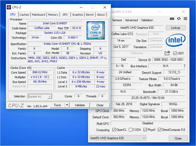Switch to the Mainboard tab
This screenshot has width=196, height=146.
pyautogui.click(x=38, y=15)
